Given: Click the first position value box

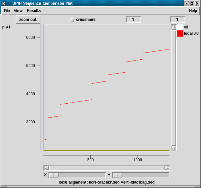Looking at the screenshot, I should [x=134, y=19].
